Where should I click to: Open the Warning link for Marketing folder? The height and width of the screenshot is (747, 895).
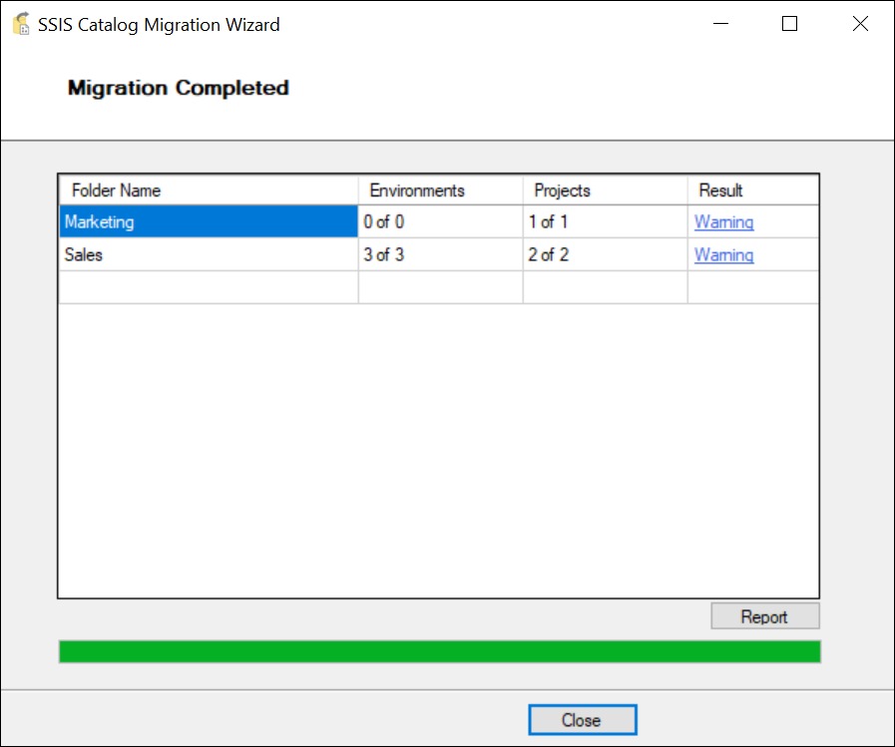(x=722, y=221)
